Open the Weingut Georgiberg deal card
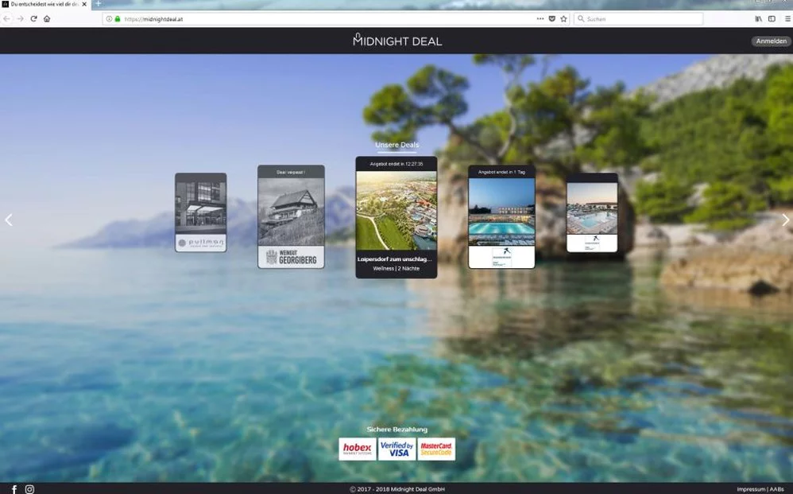The height and width of the screenshot is (494, 793). click(x=291, y=216)
